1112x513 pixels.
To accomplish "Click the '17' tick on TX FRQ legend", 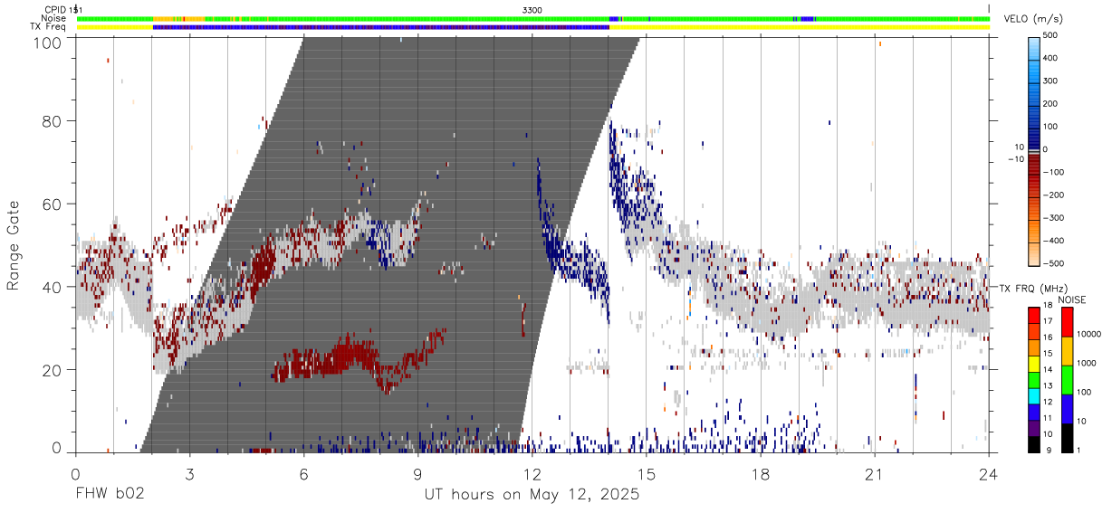I will [x=1050, y=321].
